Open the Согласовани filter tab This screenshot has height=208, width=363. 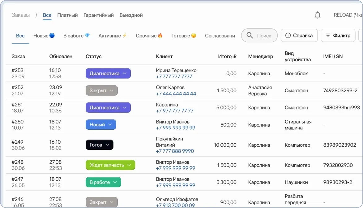pos(220,35)
